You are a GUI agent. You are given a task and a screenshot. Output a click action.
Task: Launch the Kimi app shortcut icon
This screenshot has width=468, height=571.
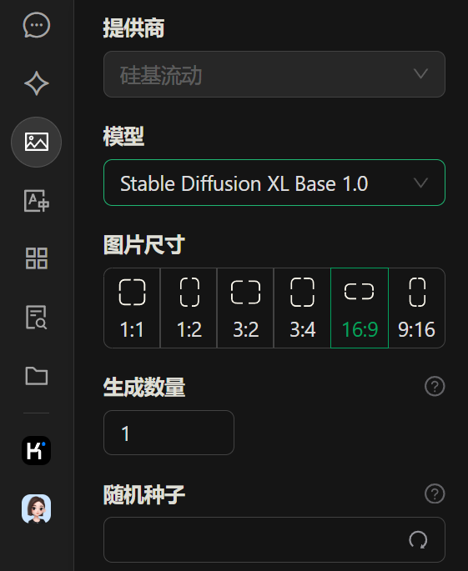[37, 450]
